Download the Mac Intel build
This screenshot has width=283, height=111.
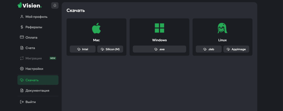coord(83,49)
